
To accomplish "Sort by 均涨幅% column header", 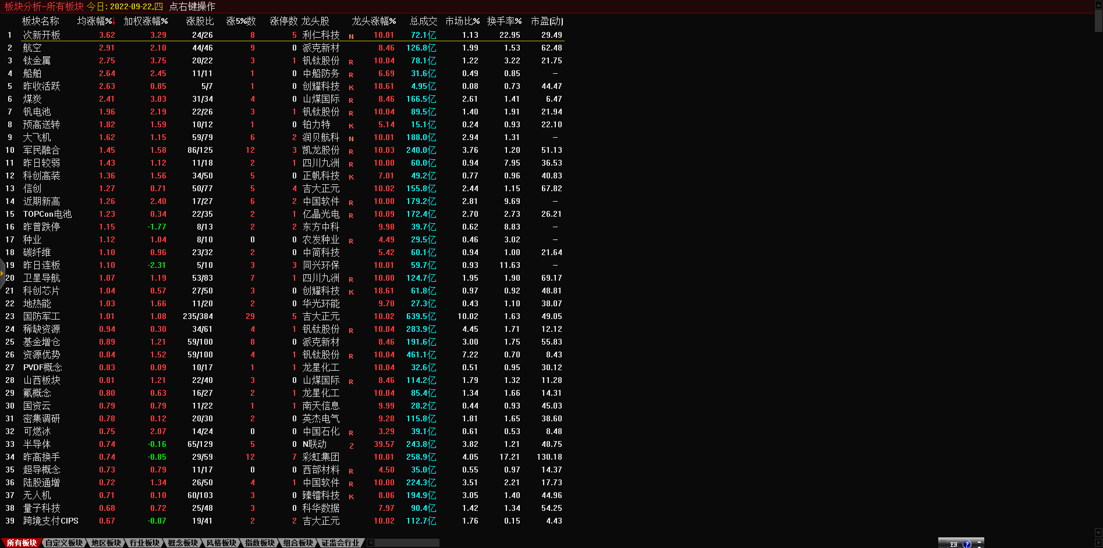I will 95,21.
